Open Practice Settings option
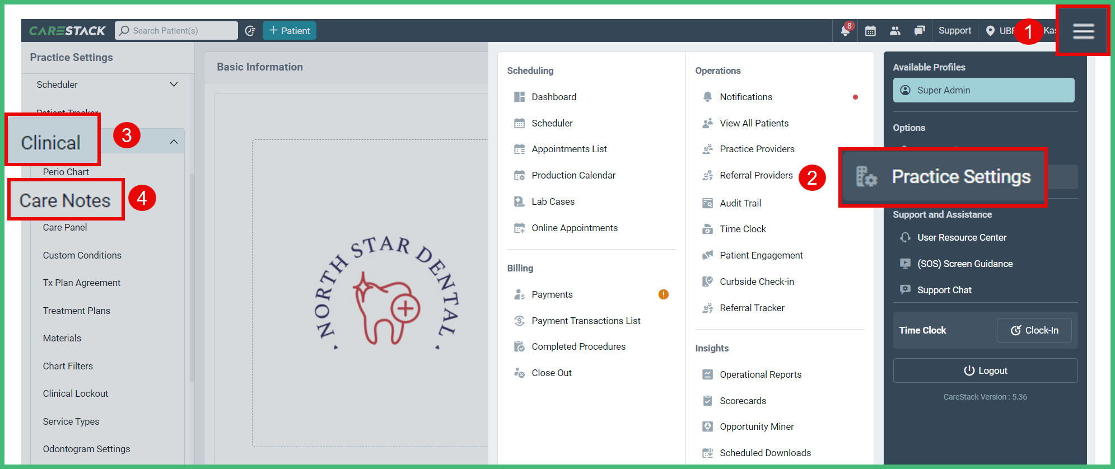The image size is (1115, 469). [943, 177]
